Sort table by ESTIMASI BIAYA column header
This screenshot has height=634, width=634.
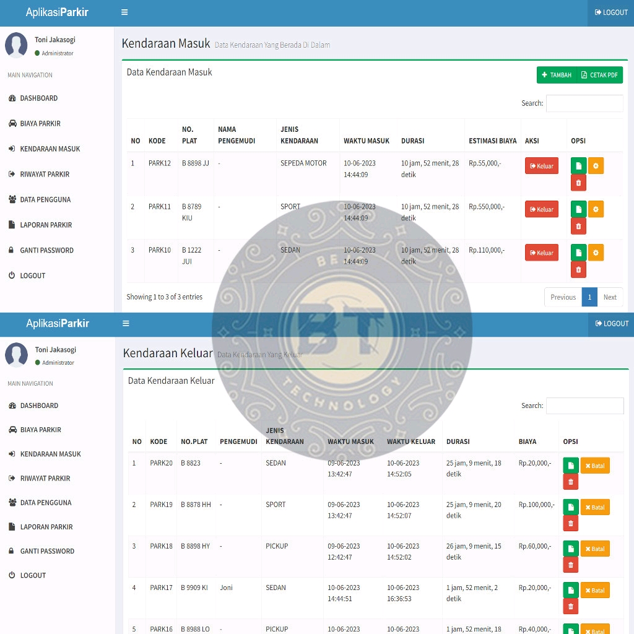(492, 141)
